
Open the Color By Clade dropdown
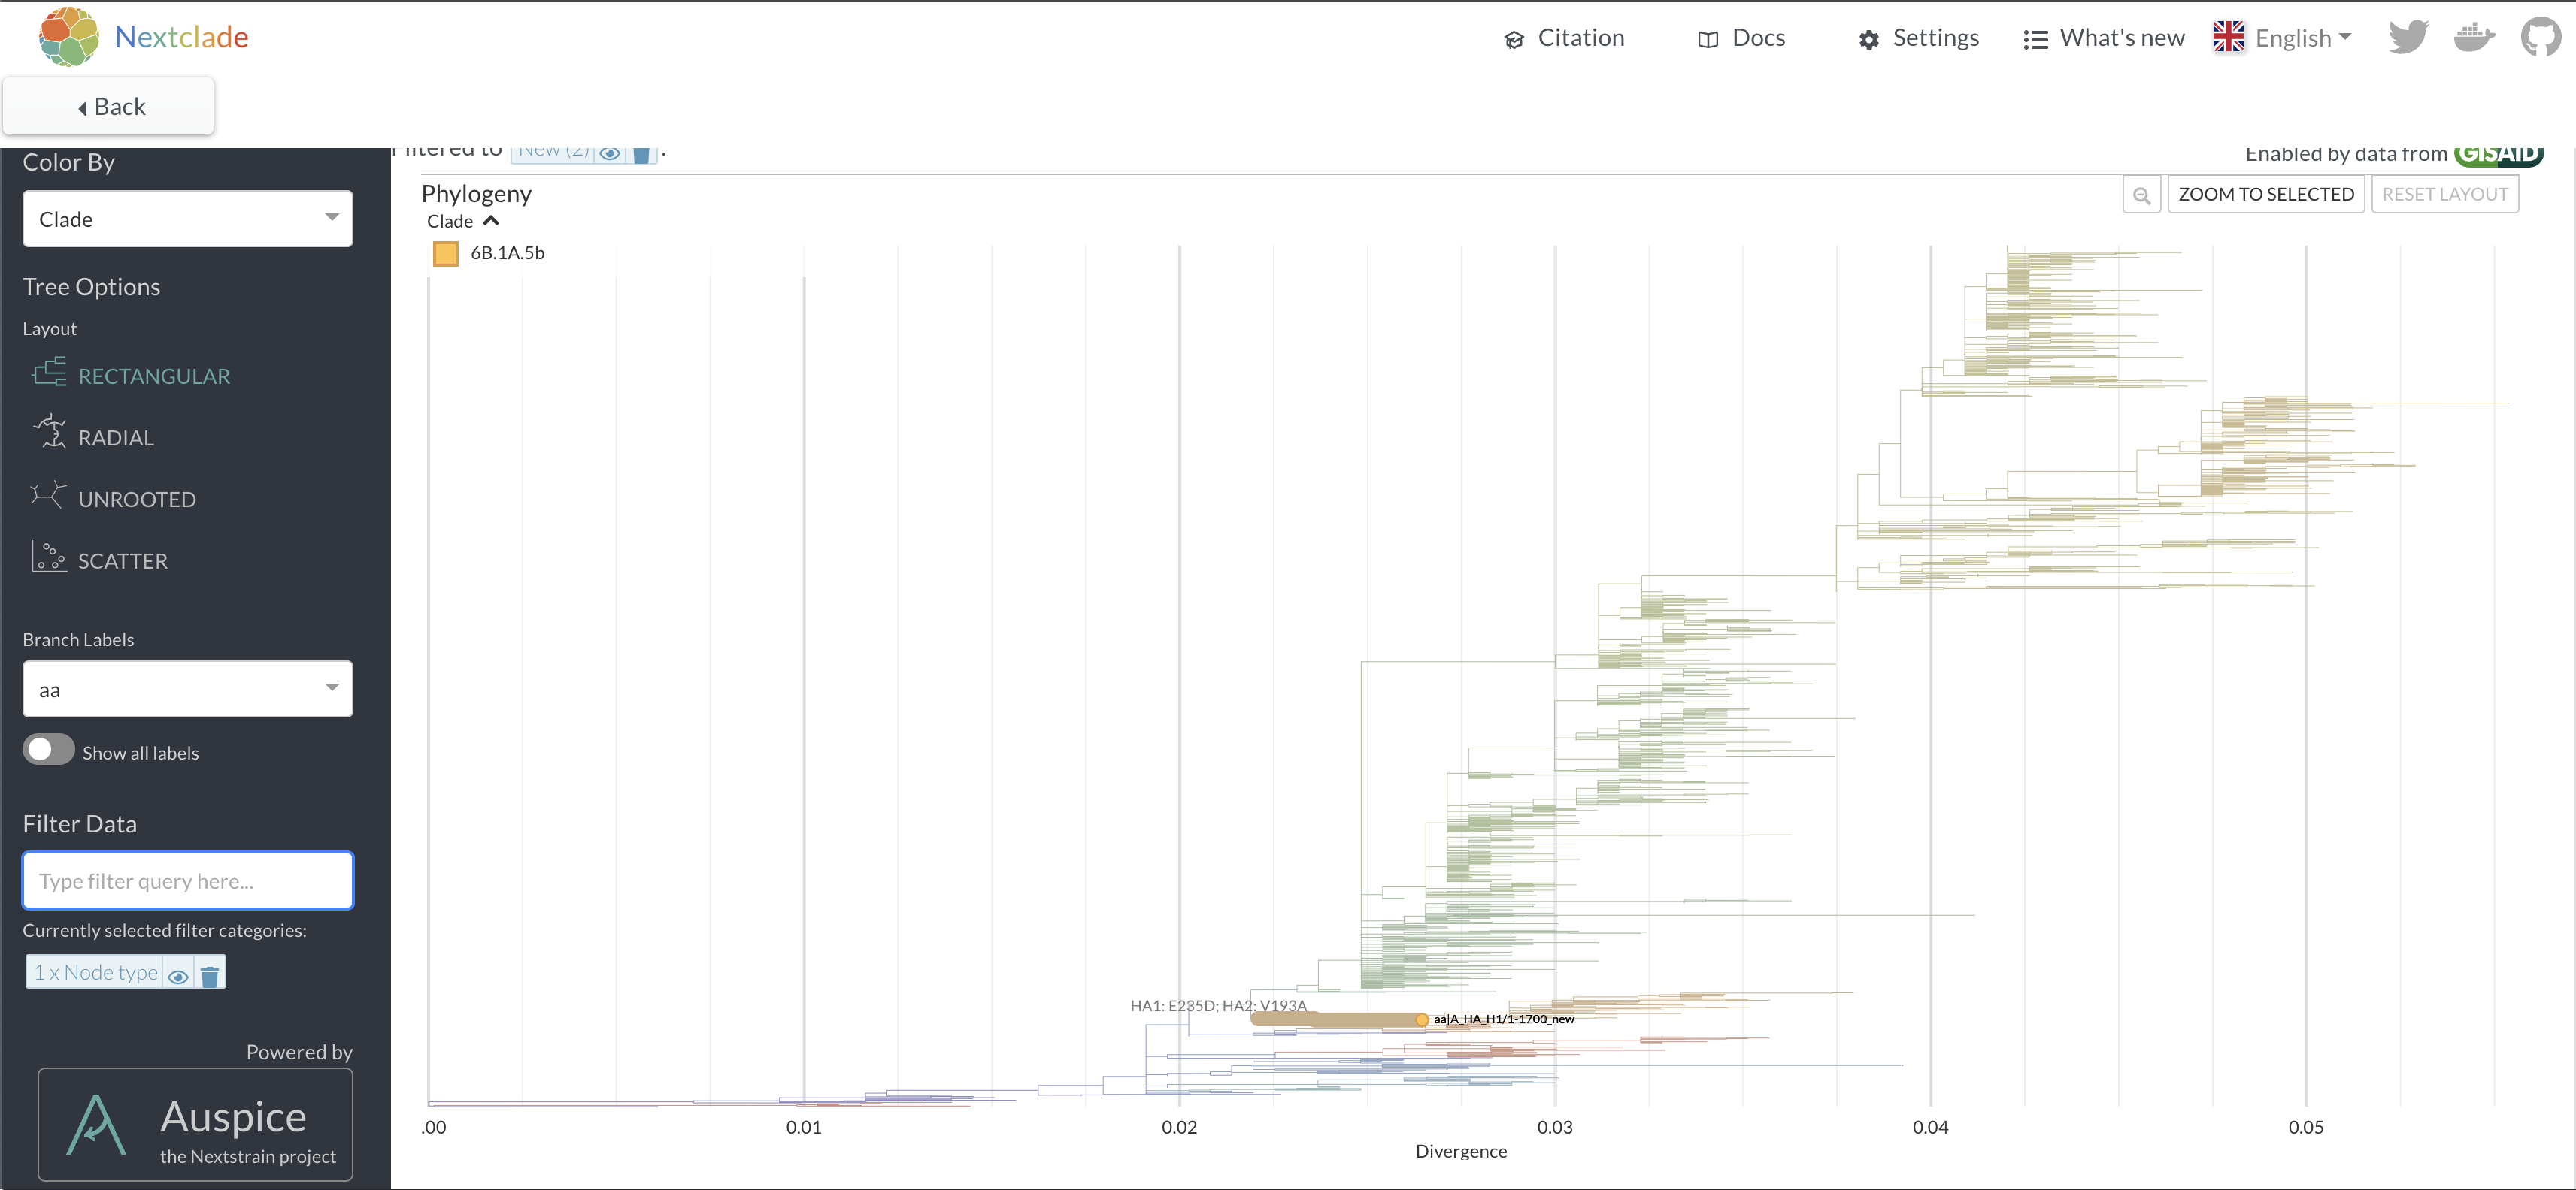[x=187, y=219]
